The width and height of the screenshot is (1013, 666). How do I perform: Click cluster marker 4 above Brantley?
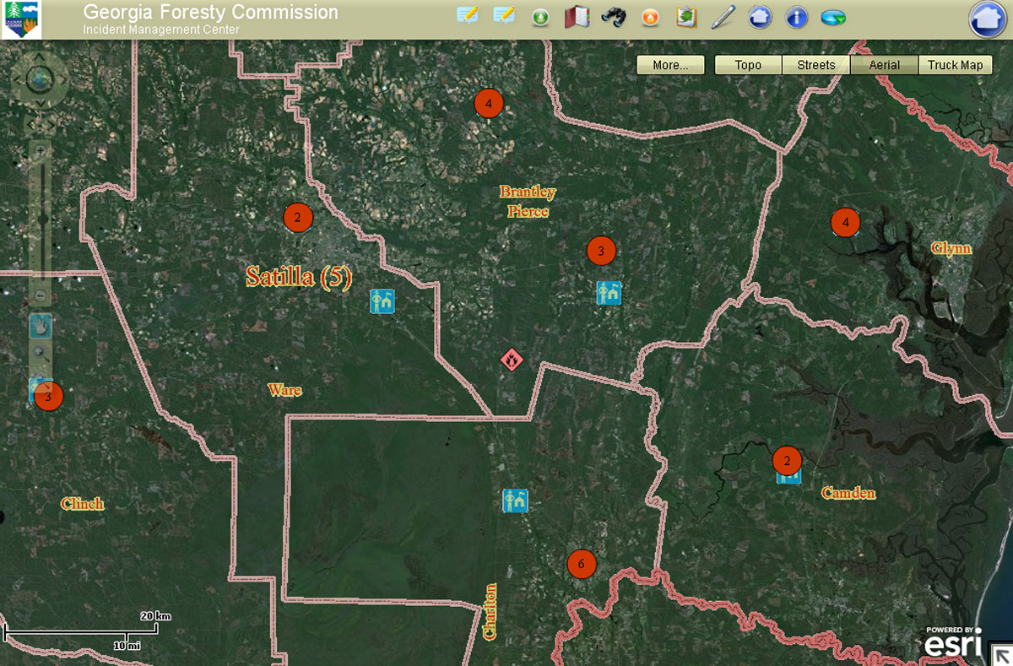click(489, 103)
